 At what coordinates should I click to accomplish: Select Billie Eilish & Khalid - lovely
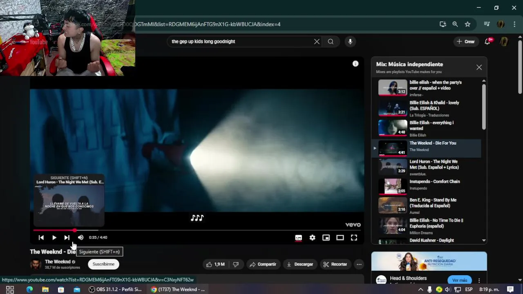427,108
